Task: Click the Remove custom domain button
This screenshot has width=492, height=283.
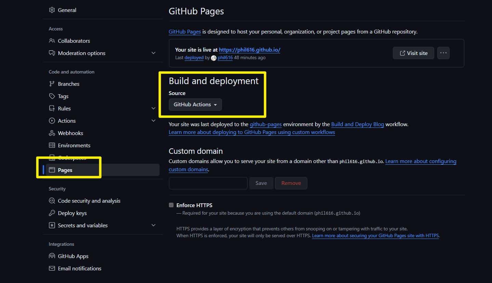Action: coord(291,183)
